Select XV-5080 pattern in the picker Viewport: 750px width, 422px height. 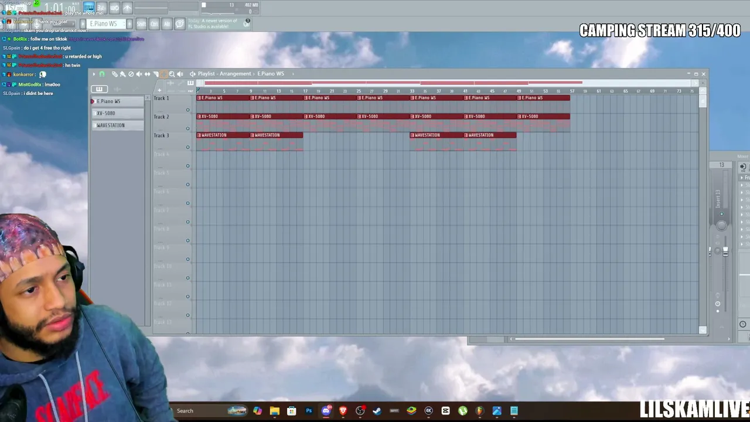[x=117, y=113]
